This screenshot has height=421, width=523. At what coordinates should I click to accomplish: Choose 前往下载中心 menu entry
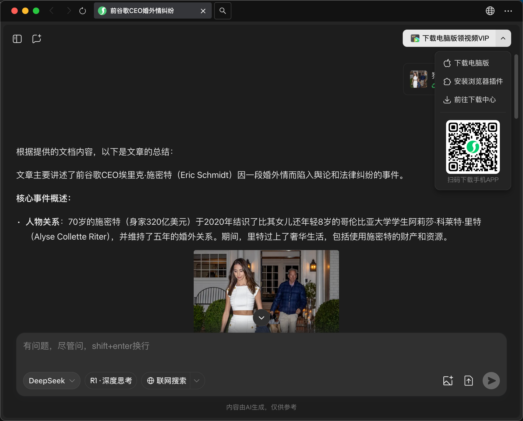(475, 100)
